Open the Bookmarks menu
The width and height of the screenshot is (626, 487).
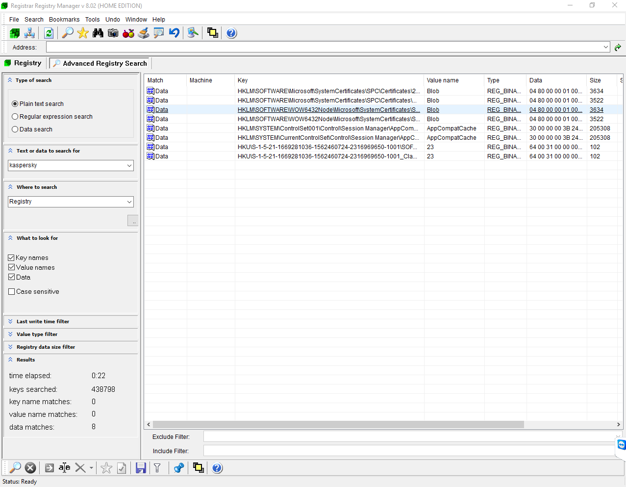[64, 20]
